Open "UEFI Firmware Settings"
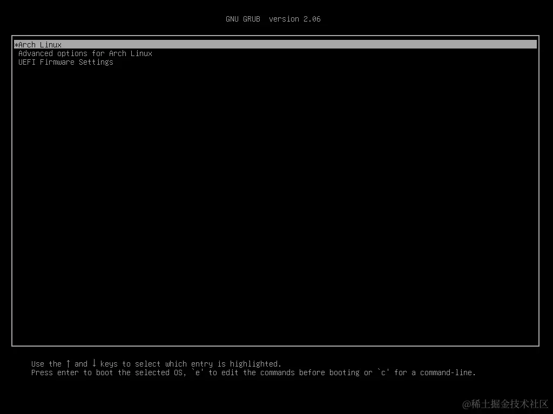This screenshot has height=414, width=553. point(65,62)
